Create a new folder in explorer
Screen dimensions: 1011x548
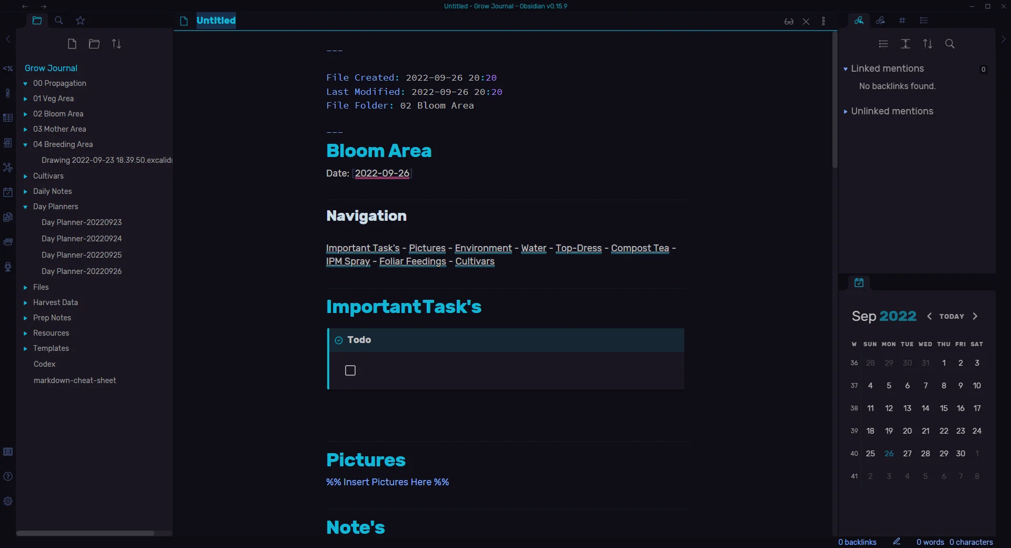94,44
